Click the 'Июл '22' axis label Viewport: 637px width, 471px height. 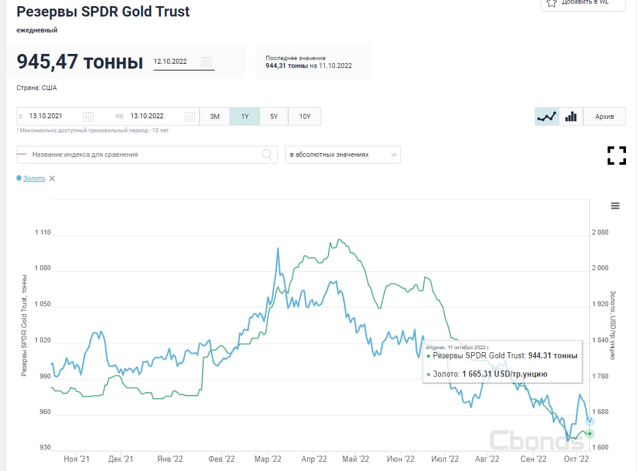445,459
